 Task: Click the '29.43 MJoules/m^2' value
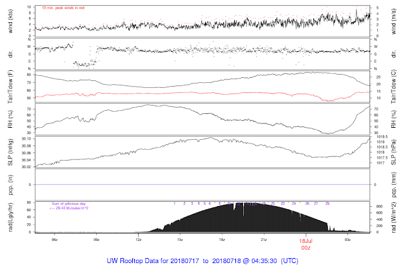click(72, 208)
